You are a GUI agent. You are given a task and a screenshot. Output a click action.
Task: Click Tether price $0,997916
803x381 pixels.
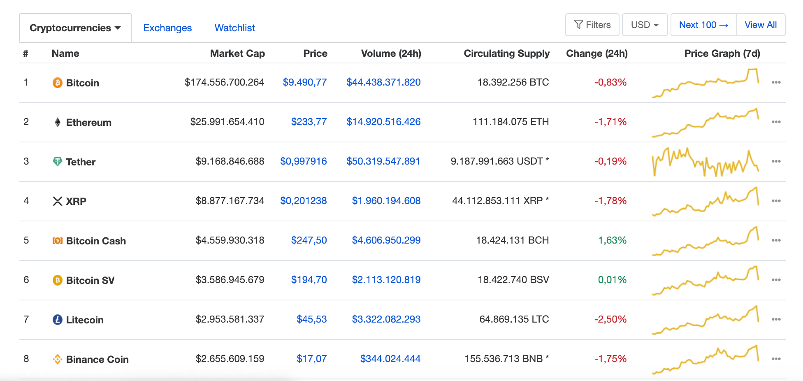(304, 161)
